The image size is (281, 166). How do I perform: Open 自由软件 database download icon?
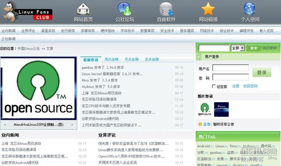(x=166, y=9)
